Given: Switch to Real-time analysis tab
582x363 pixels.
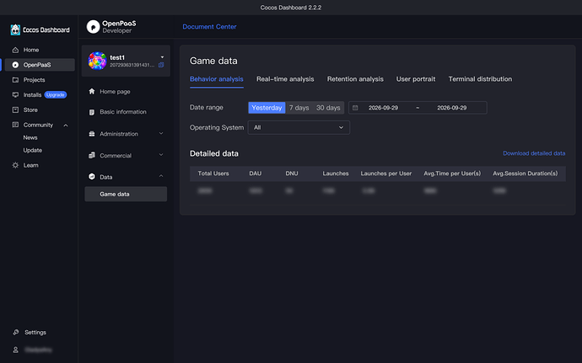Looking at the screenshot, I should (x=285, y=79).
